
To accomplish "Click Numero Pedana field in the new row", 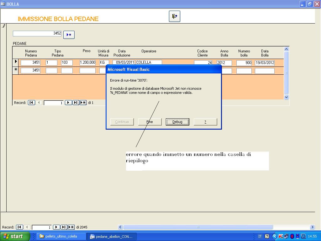I will pyautogui.click(x=30, y=71).
